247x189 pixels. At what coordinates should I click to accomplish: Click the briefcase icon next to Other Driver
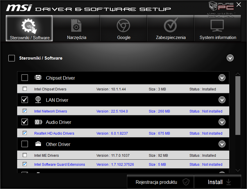(38, 144)
